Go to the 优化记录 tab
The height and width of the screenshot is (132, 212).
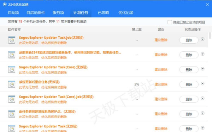pos(126,13)
